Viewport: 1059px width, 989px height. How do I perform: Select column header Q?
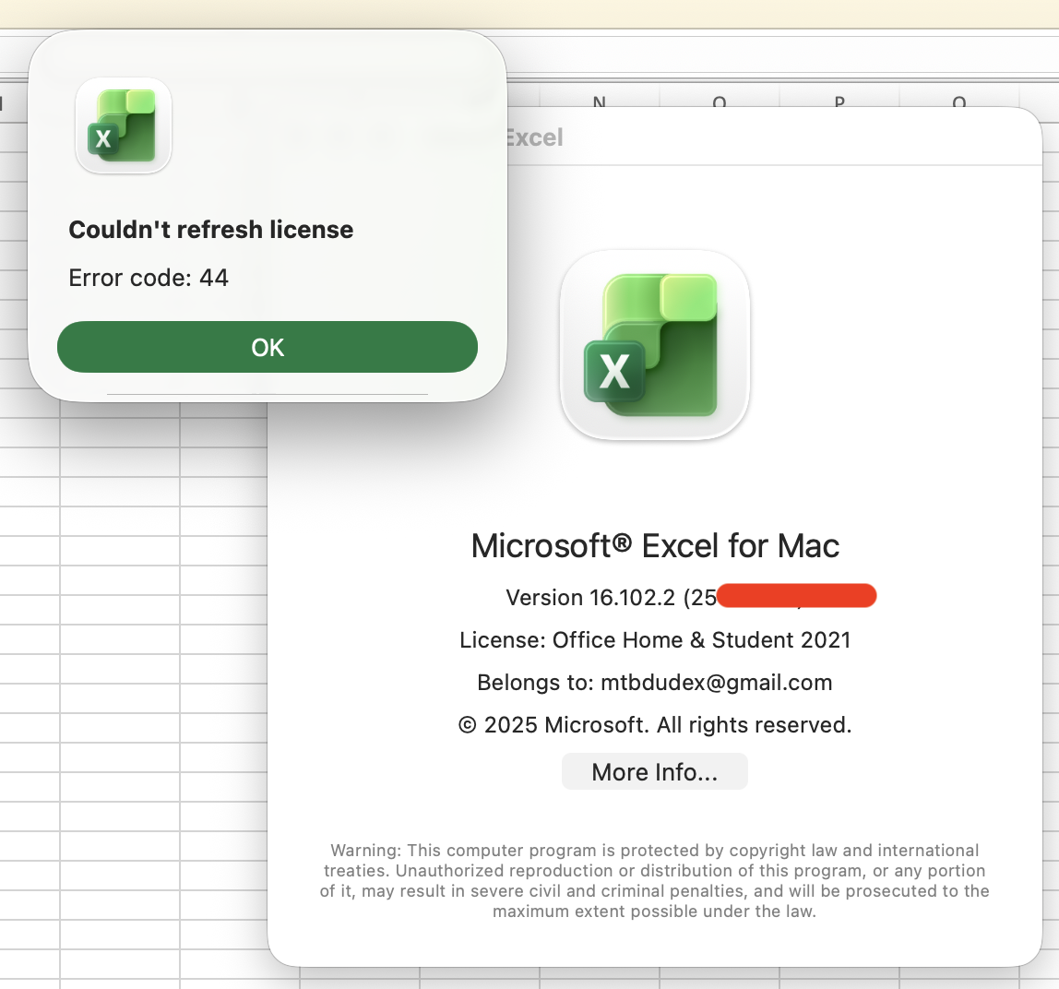click(x=958, y=103)
